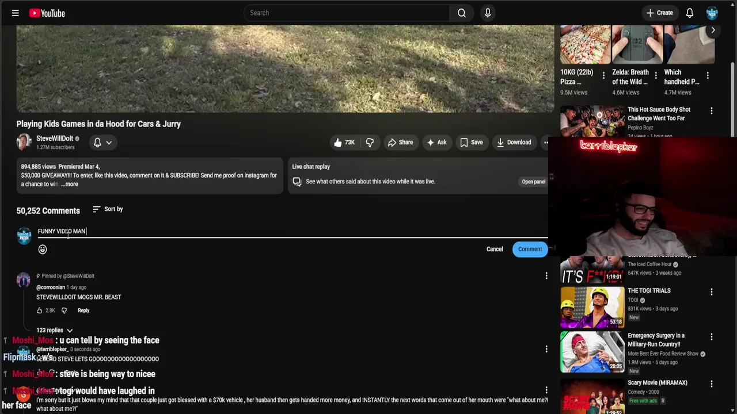Start voice search with microphone
This screenshot has height=414, width=737.
point(488,13)
